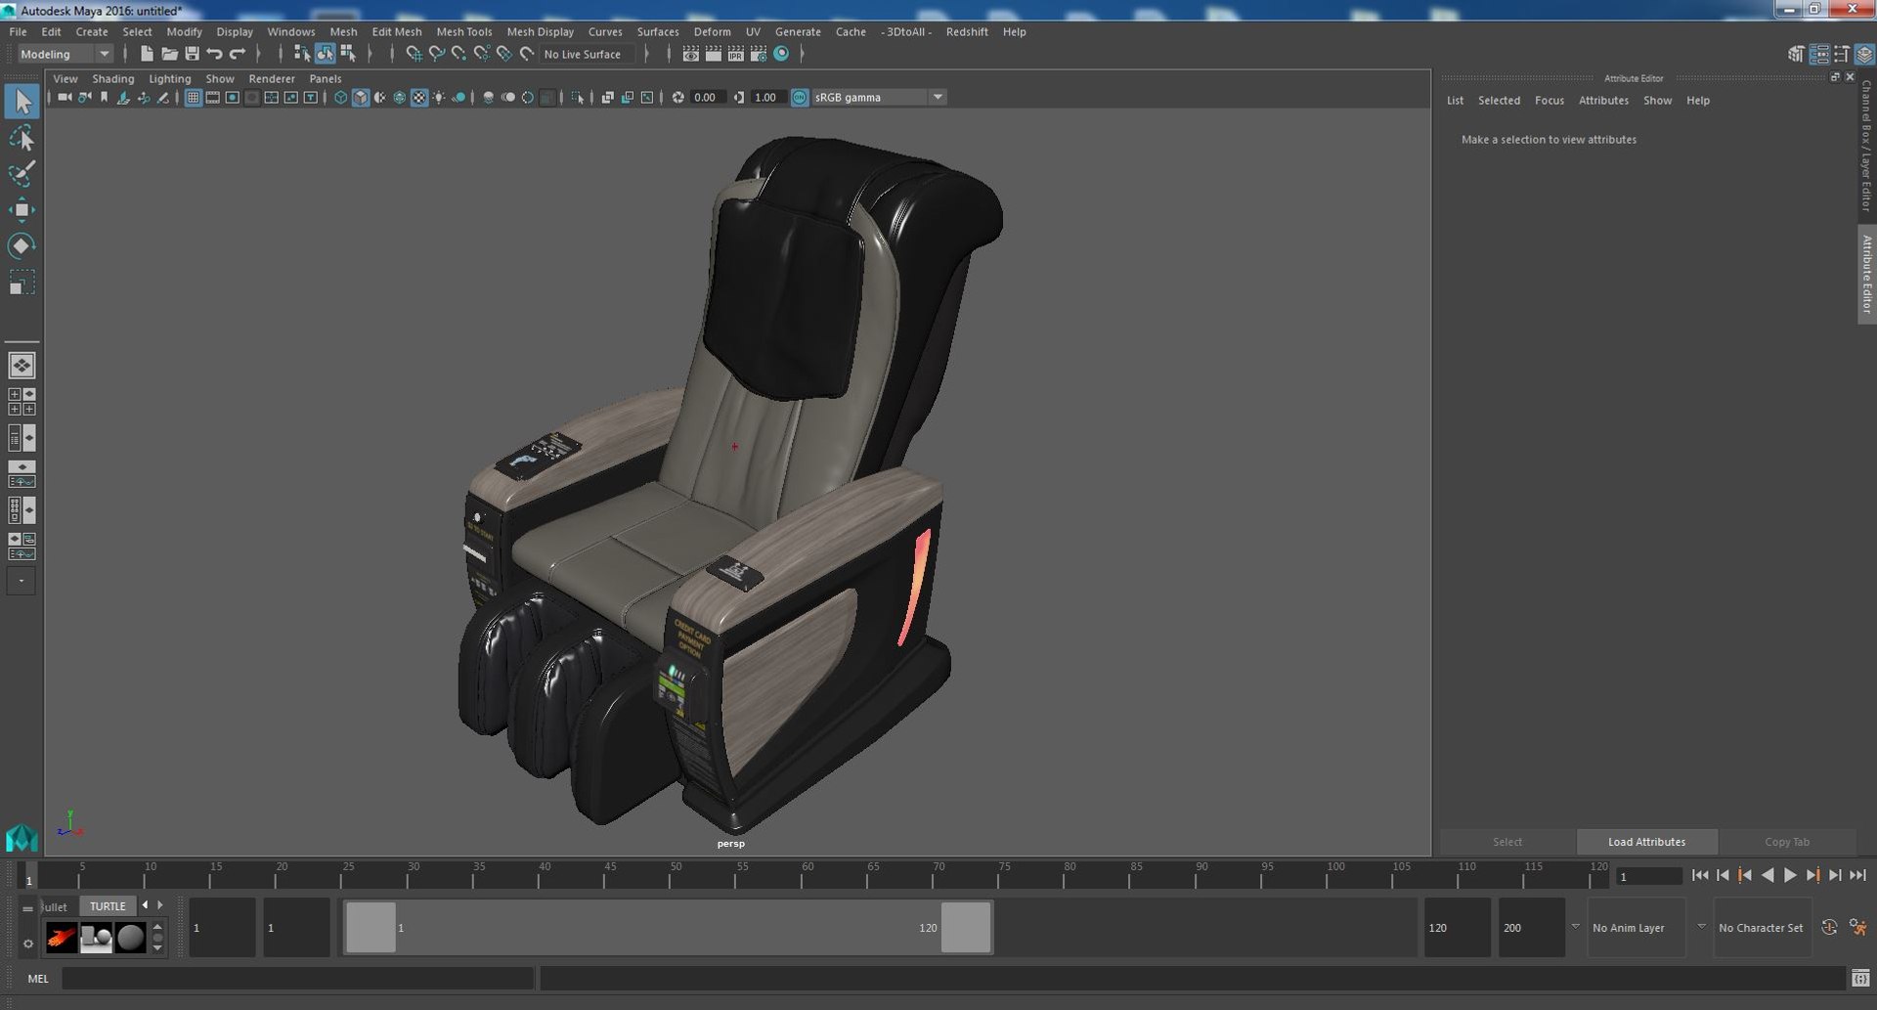The image size is (1877, 1010).
Task: Toggle textured display in viewport
Action: tap(419, 97)
